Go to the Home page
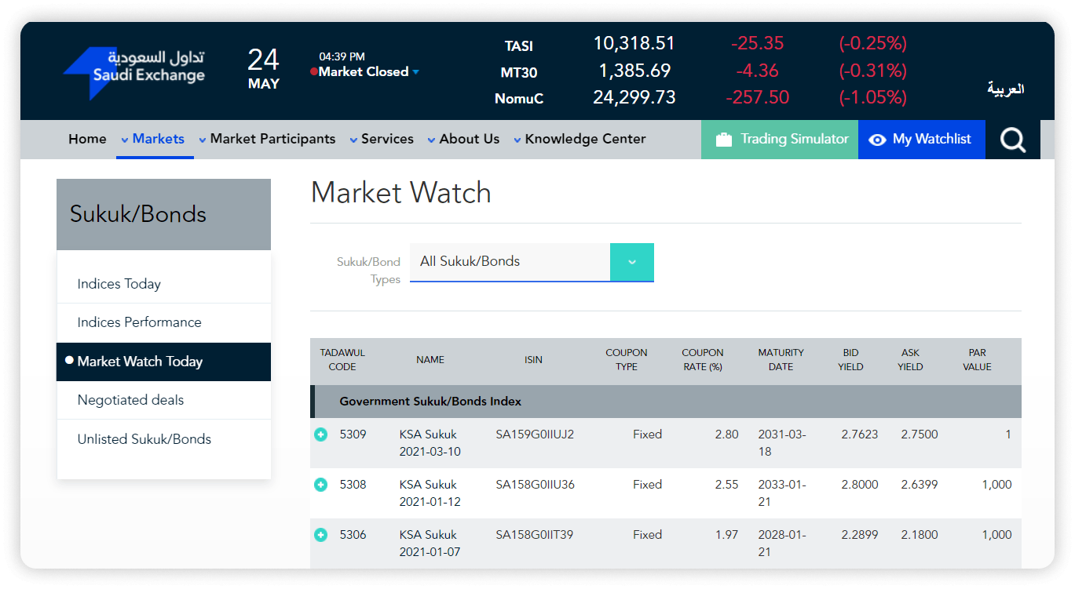 coord(87,139)
